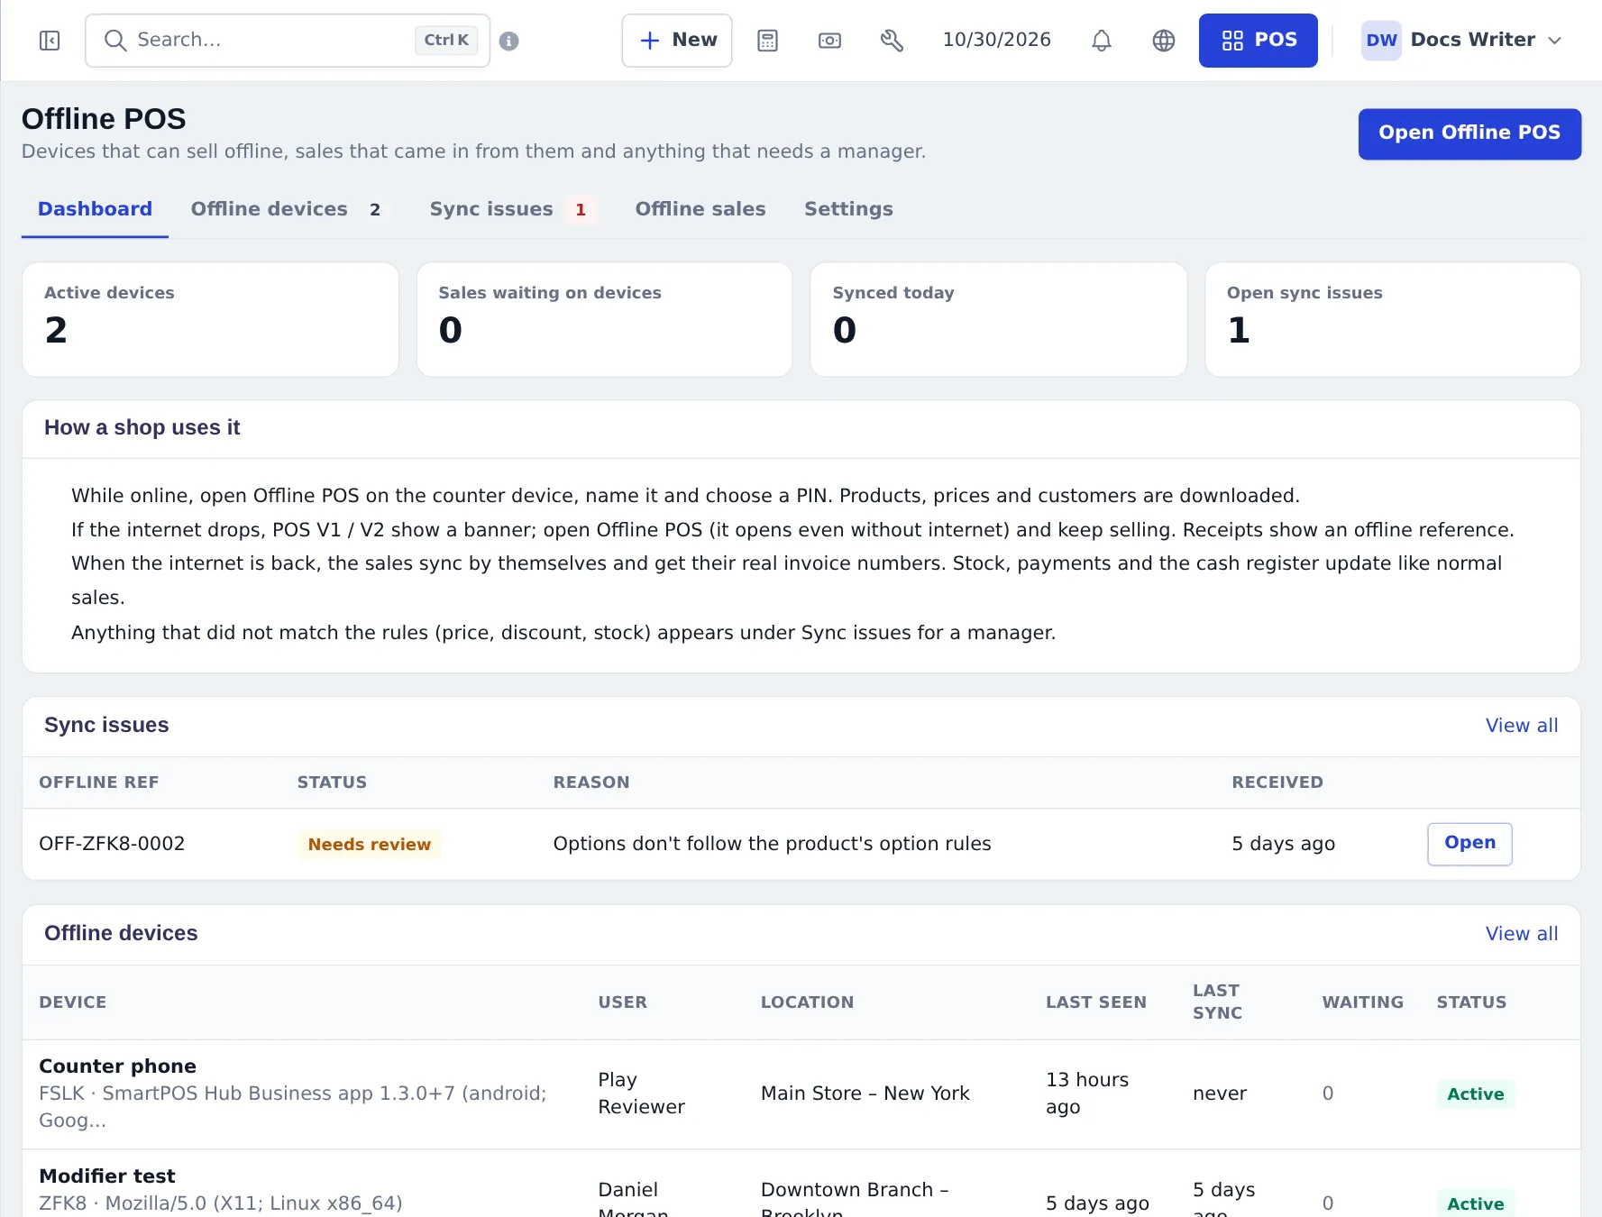Click the date 10/30/2026
The height and width of the screenshot is (1217, 1602).
[996, 40]
